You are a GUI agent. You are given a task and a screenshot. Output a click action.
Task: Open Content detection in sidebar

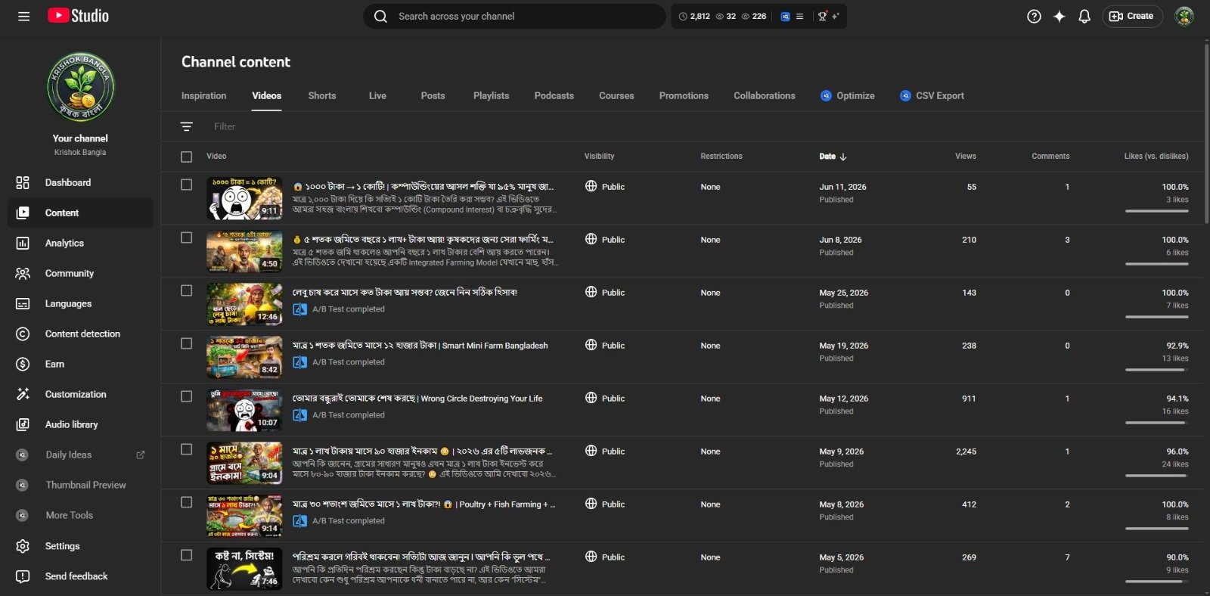[80, 334]
